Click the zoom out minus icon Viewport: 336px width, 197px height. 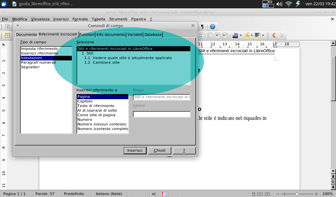click(x=278, y=194)
